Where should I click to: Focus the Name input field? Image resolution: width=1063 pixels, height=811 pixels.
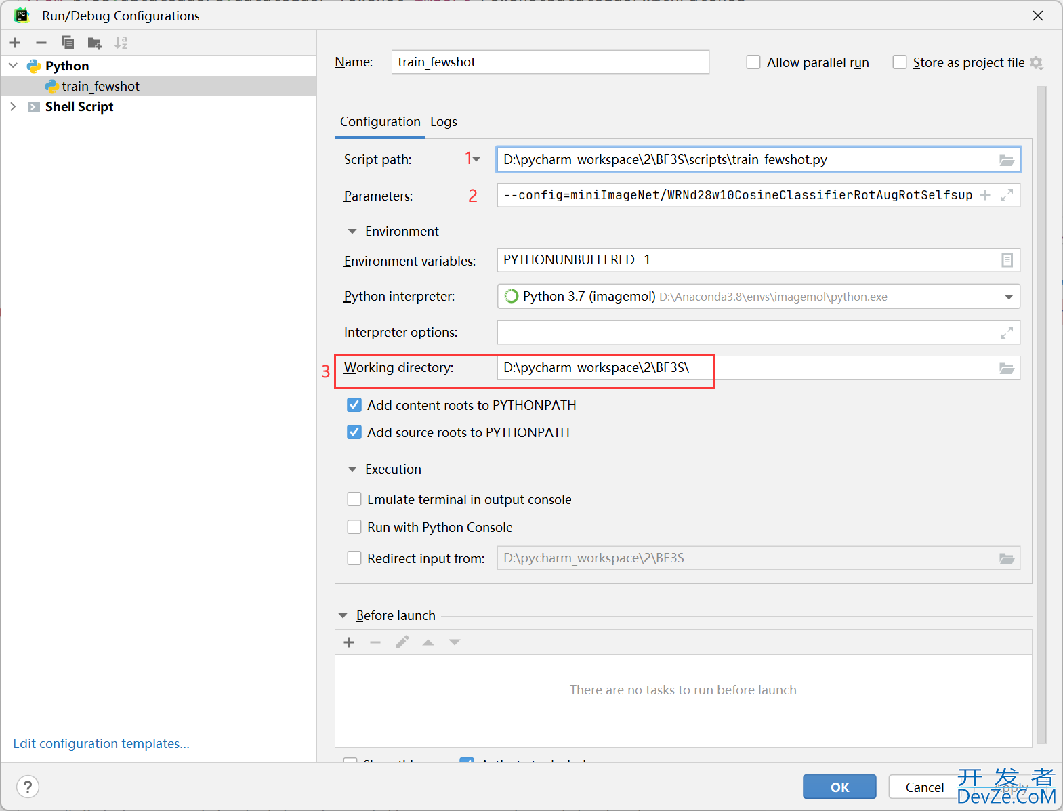[550, 62]
